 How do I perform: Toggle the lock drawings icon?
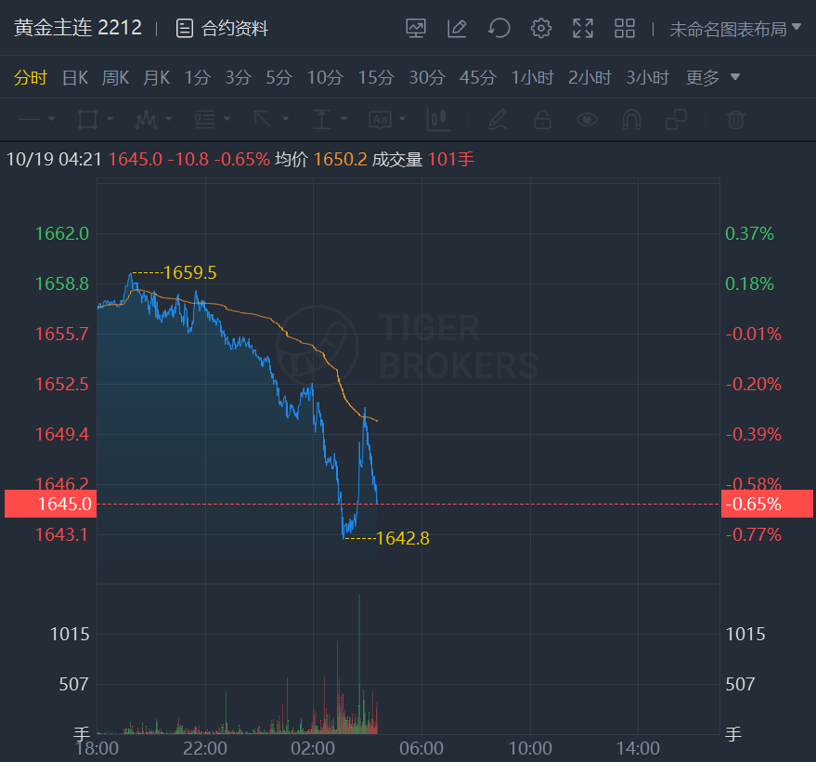[x=542, y=120]
